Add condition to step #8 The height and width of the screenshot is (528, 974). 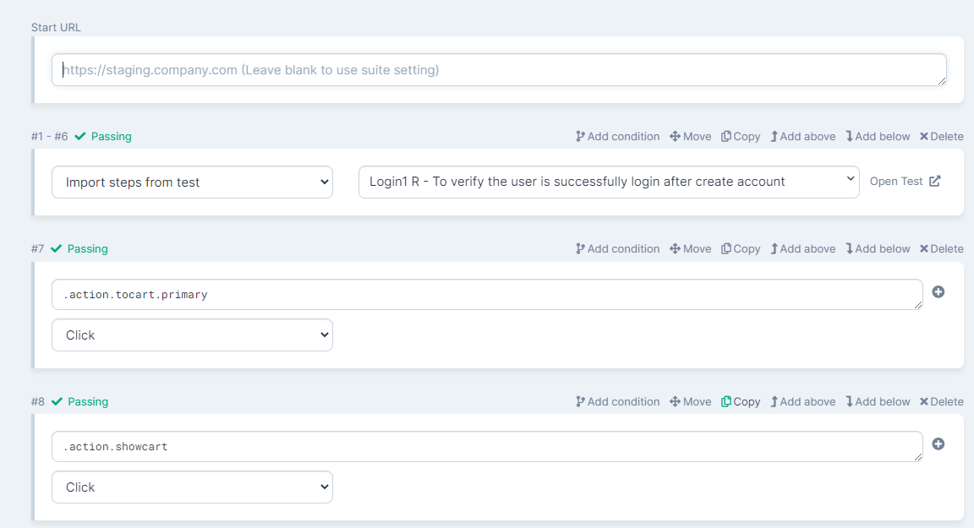point(617,402)
